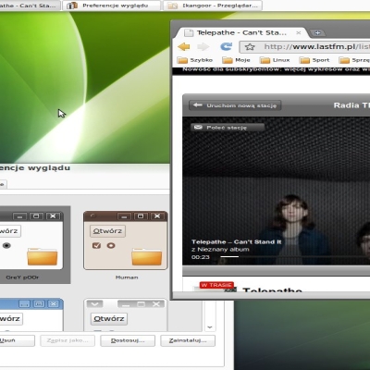The image size is (370, 370).
Task: Click Otwórz in the bottom grey theme preview
Action: [109, 318]
